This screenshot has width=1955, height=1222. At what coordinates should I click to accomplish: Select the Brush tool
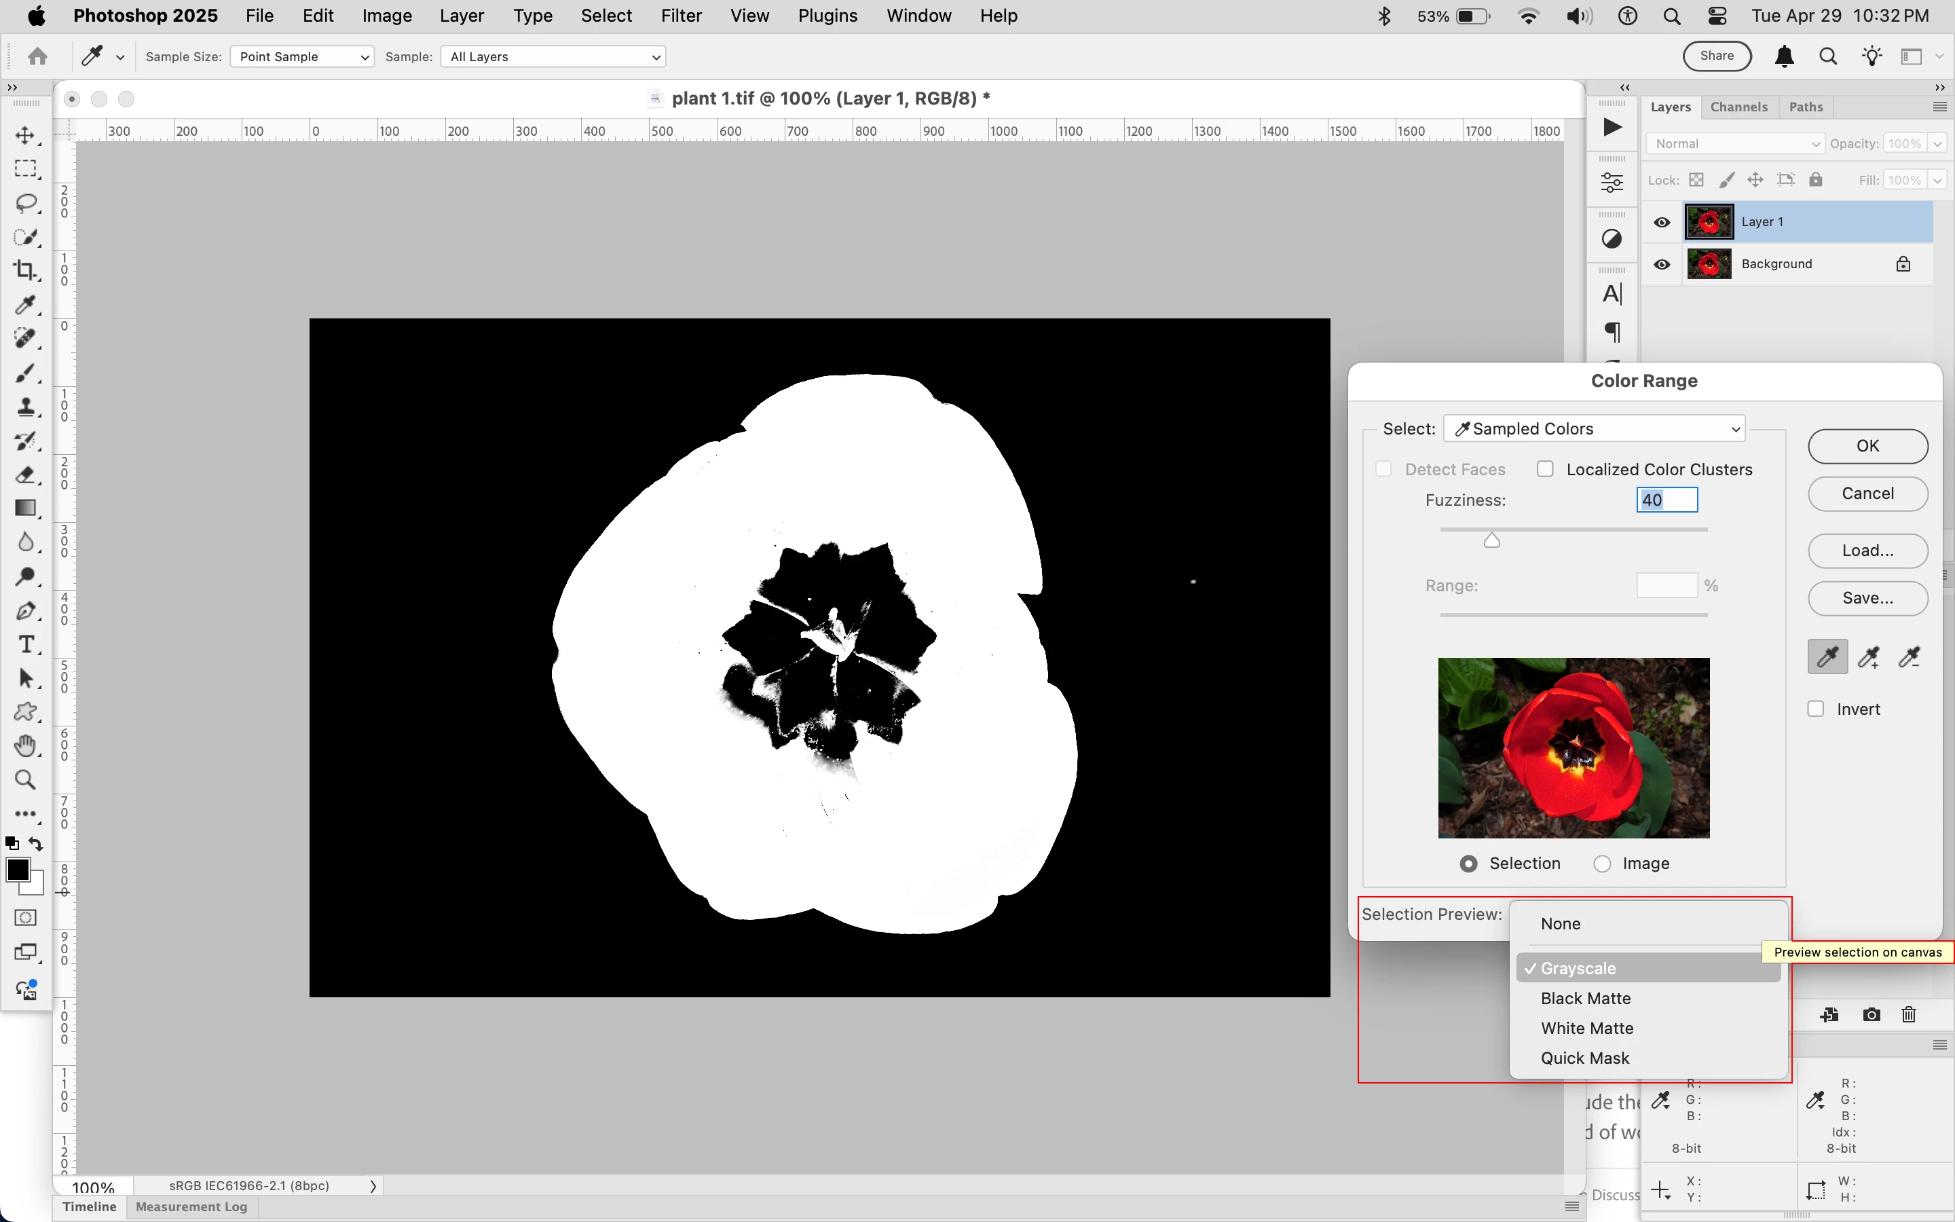tap(25, 373)
